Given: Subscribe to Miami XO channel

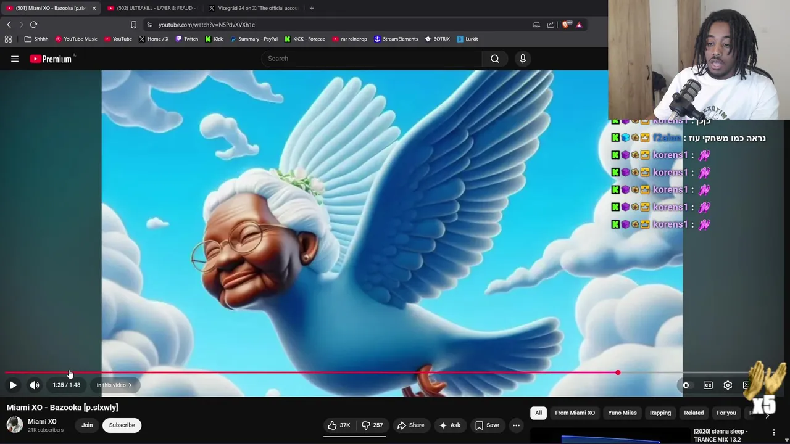Looking at the screenshot, I should click(122, 425).
